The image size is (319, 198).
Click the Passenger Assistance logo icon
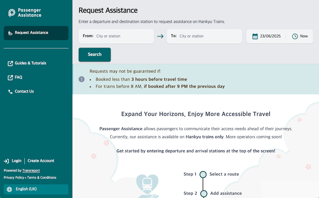pos(12,13)
